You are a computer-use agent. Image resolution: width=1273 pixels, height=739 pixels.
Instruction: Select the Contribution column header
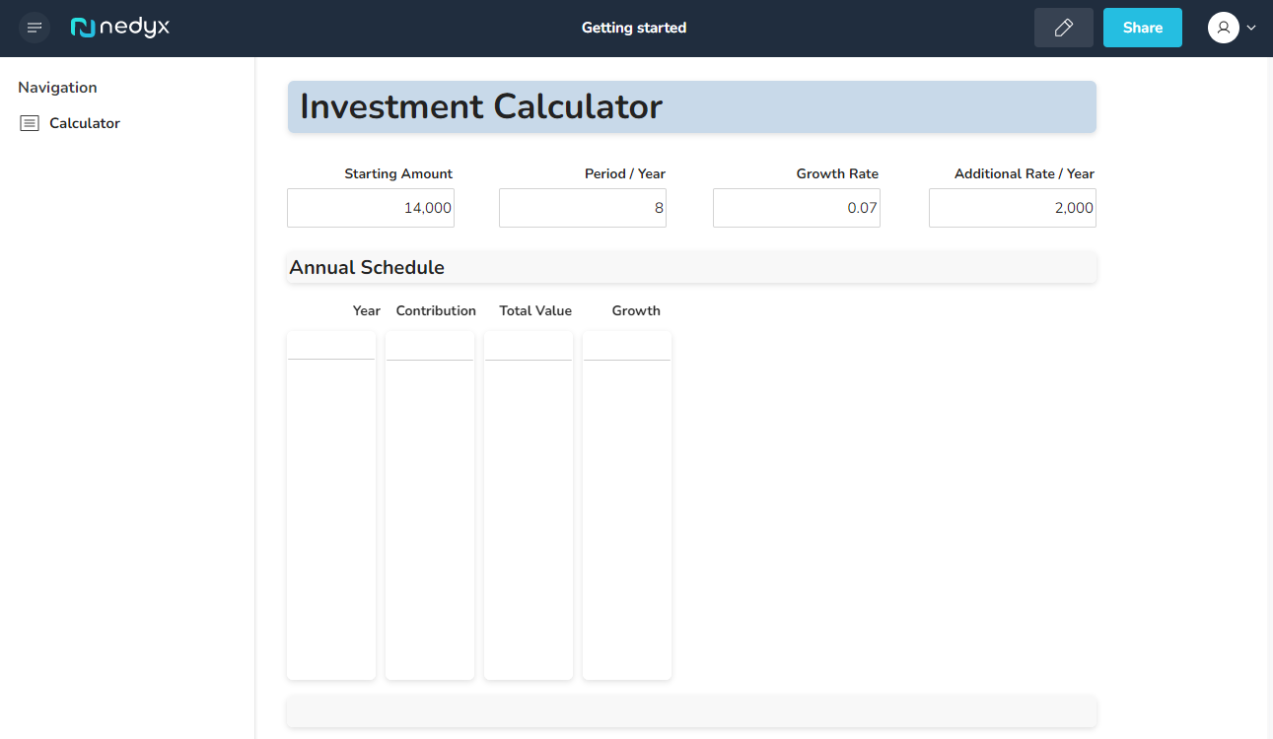coord(436,310)
